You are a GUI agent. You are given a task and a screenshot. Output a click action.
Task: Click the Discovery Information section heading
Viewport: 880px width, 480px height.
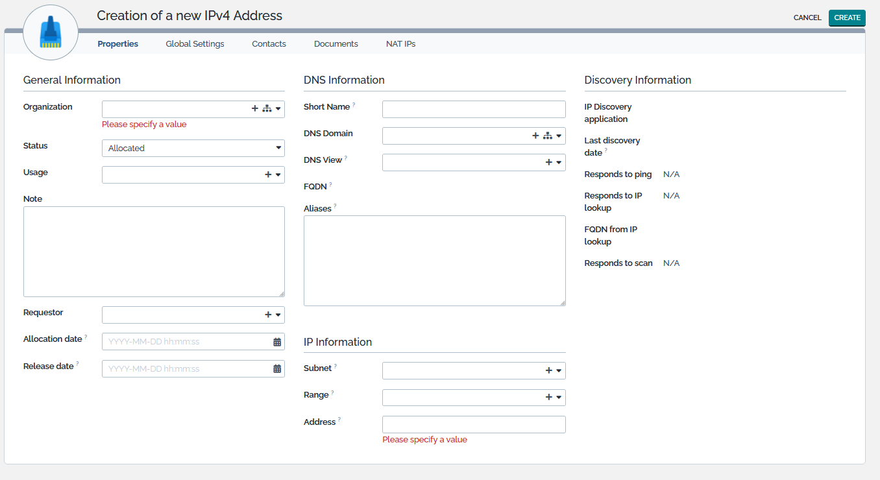pyautogui.click(x=637, y=80)
